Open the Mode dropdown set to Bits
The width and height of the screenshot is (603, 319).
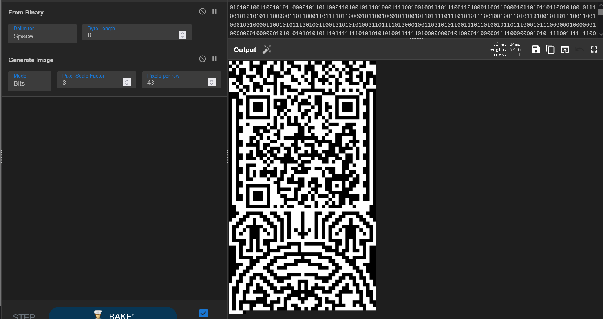click(x=30, y=81)
